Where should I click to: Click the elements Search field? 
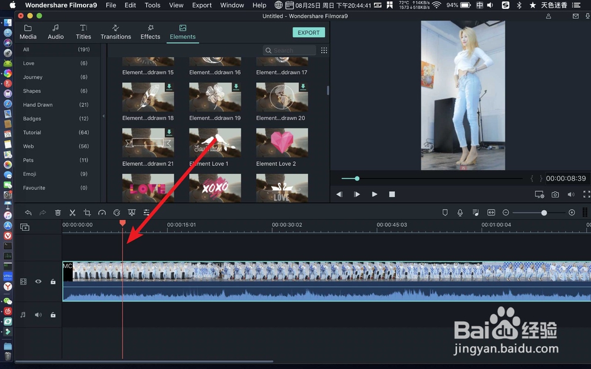pyautogui.click(x=290, y=50)
